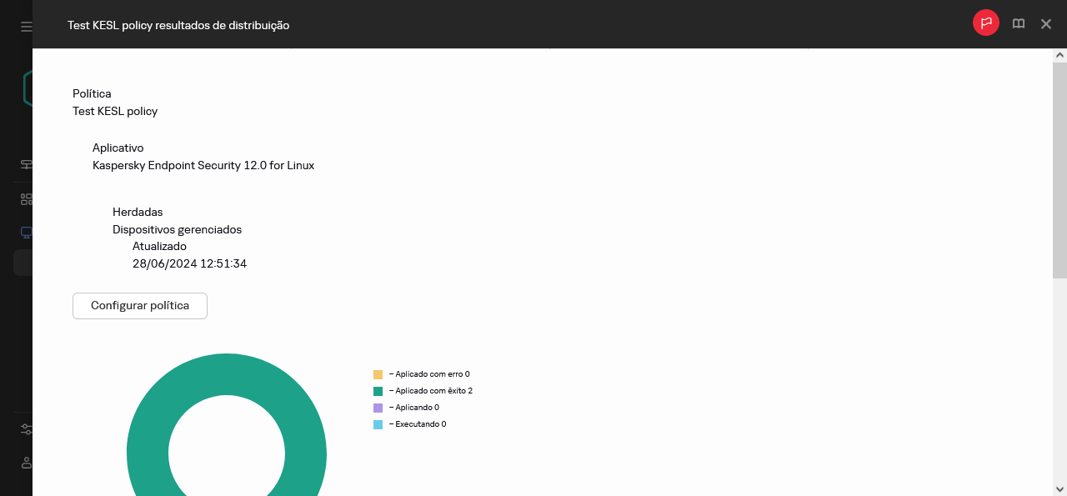1067x496 pixels.
Task: Click the Configurar política button
Action: tap(140, 306)
